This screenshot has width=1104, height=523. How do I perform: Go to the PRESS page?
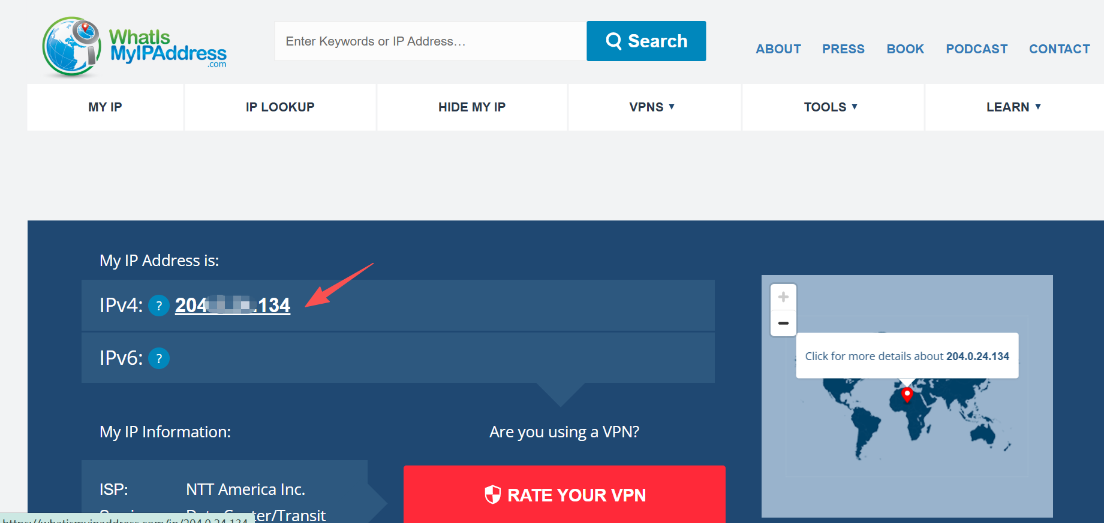coord(843,49)
